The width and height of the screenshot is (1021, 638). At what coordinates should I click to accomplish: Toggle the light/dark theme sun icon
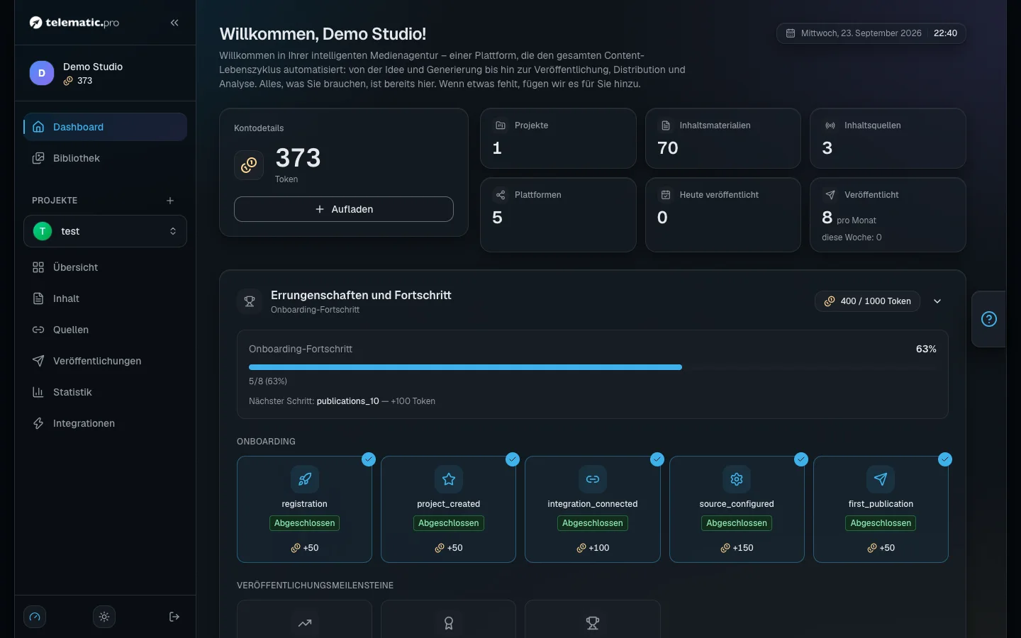click(x=104, y=617)
